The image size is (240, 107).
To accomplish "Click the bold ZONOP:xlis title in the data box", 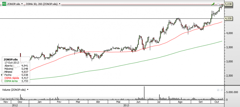I will coord(11,59).
